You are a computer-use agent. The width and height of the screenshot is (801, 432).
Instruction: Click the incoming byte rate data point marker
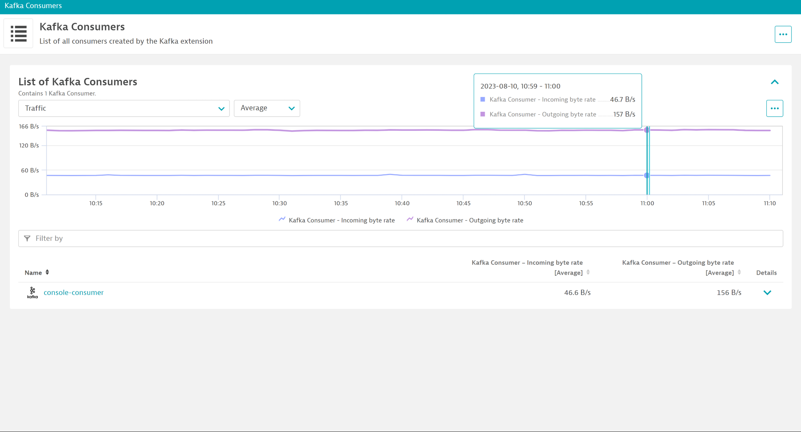click(647, 175)
